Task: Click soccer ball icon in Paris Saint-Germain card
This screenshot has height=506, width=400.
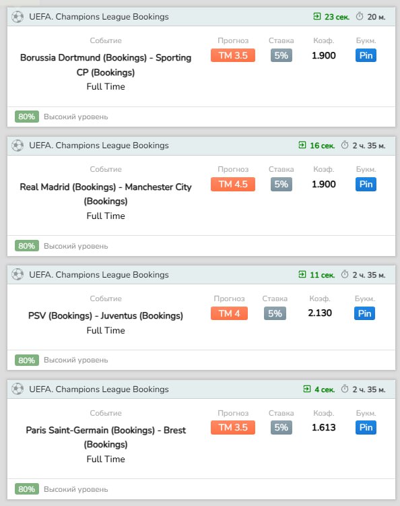Action: click(x=18, y=389)
